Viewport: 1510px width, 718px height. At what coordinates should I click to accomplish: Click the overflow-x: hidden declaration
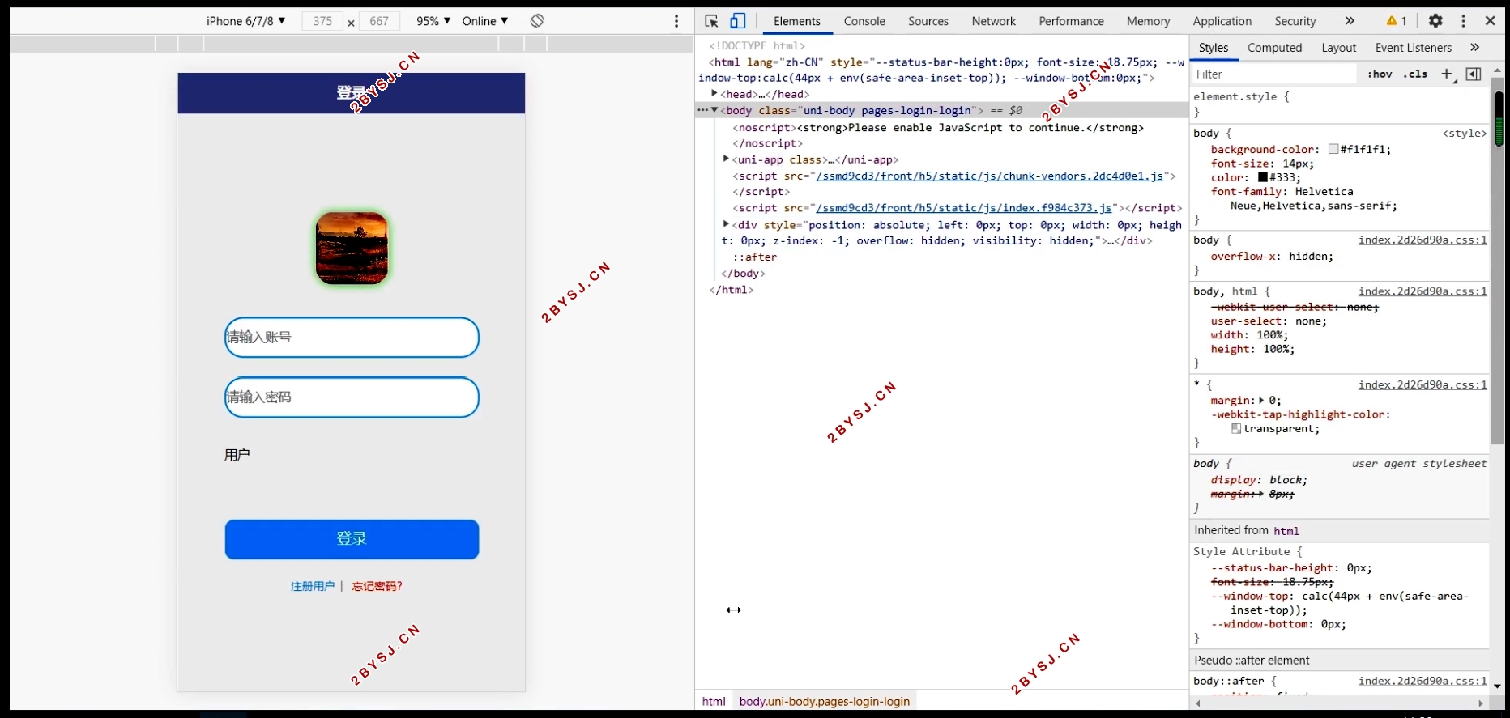coord(1272,256)
